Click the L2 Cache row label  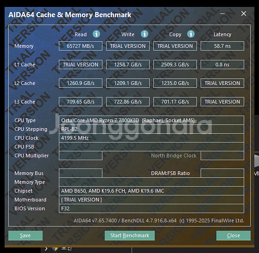pyautogui.click(x=25, y=83)
